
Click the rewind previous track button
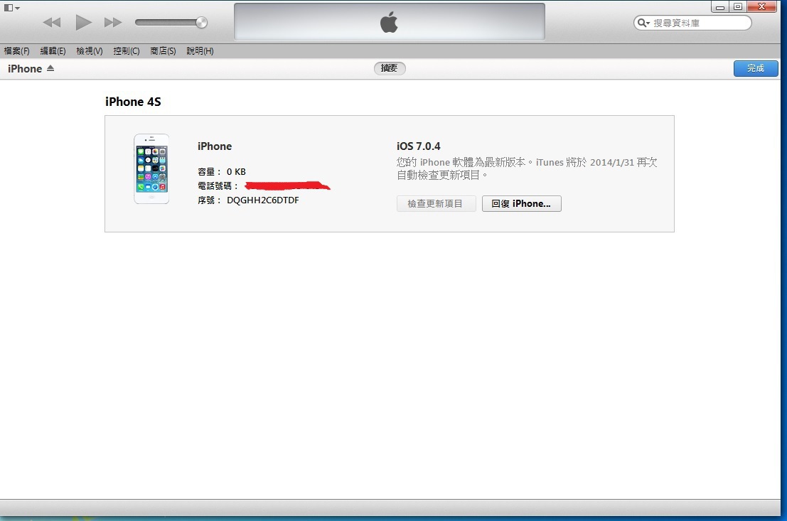click(x=52, y=23)
